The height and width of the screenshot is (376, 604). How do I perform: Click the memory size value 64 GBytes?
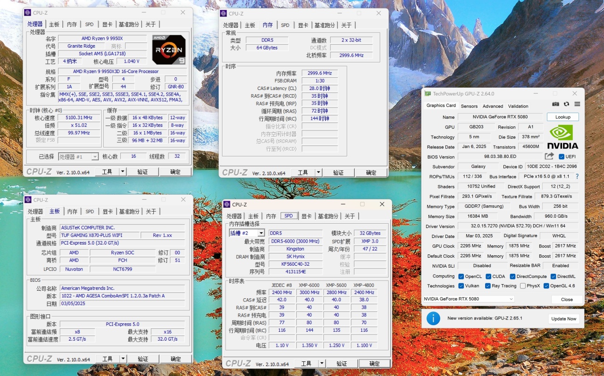click(x=267, y=48)
